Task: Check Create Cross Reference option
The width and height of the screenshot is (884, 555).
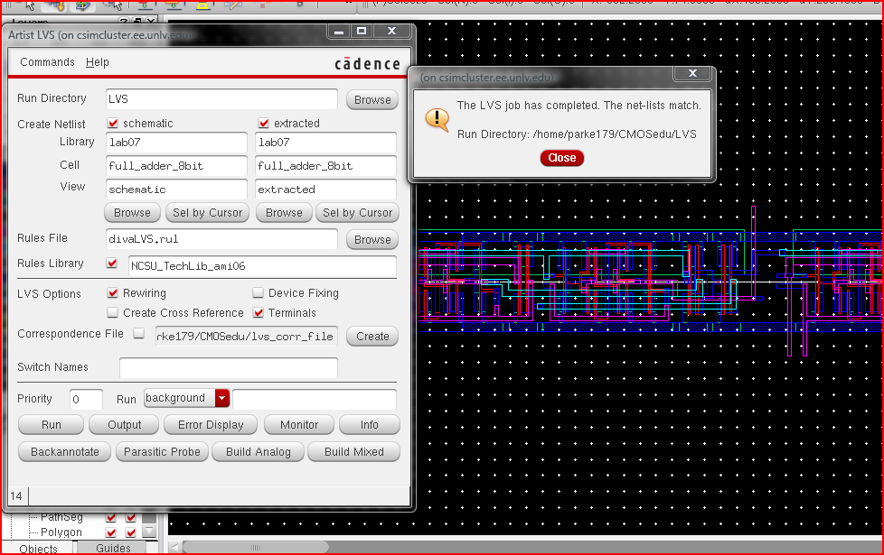Action: pos(113,313)
